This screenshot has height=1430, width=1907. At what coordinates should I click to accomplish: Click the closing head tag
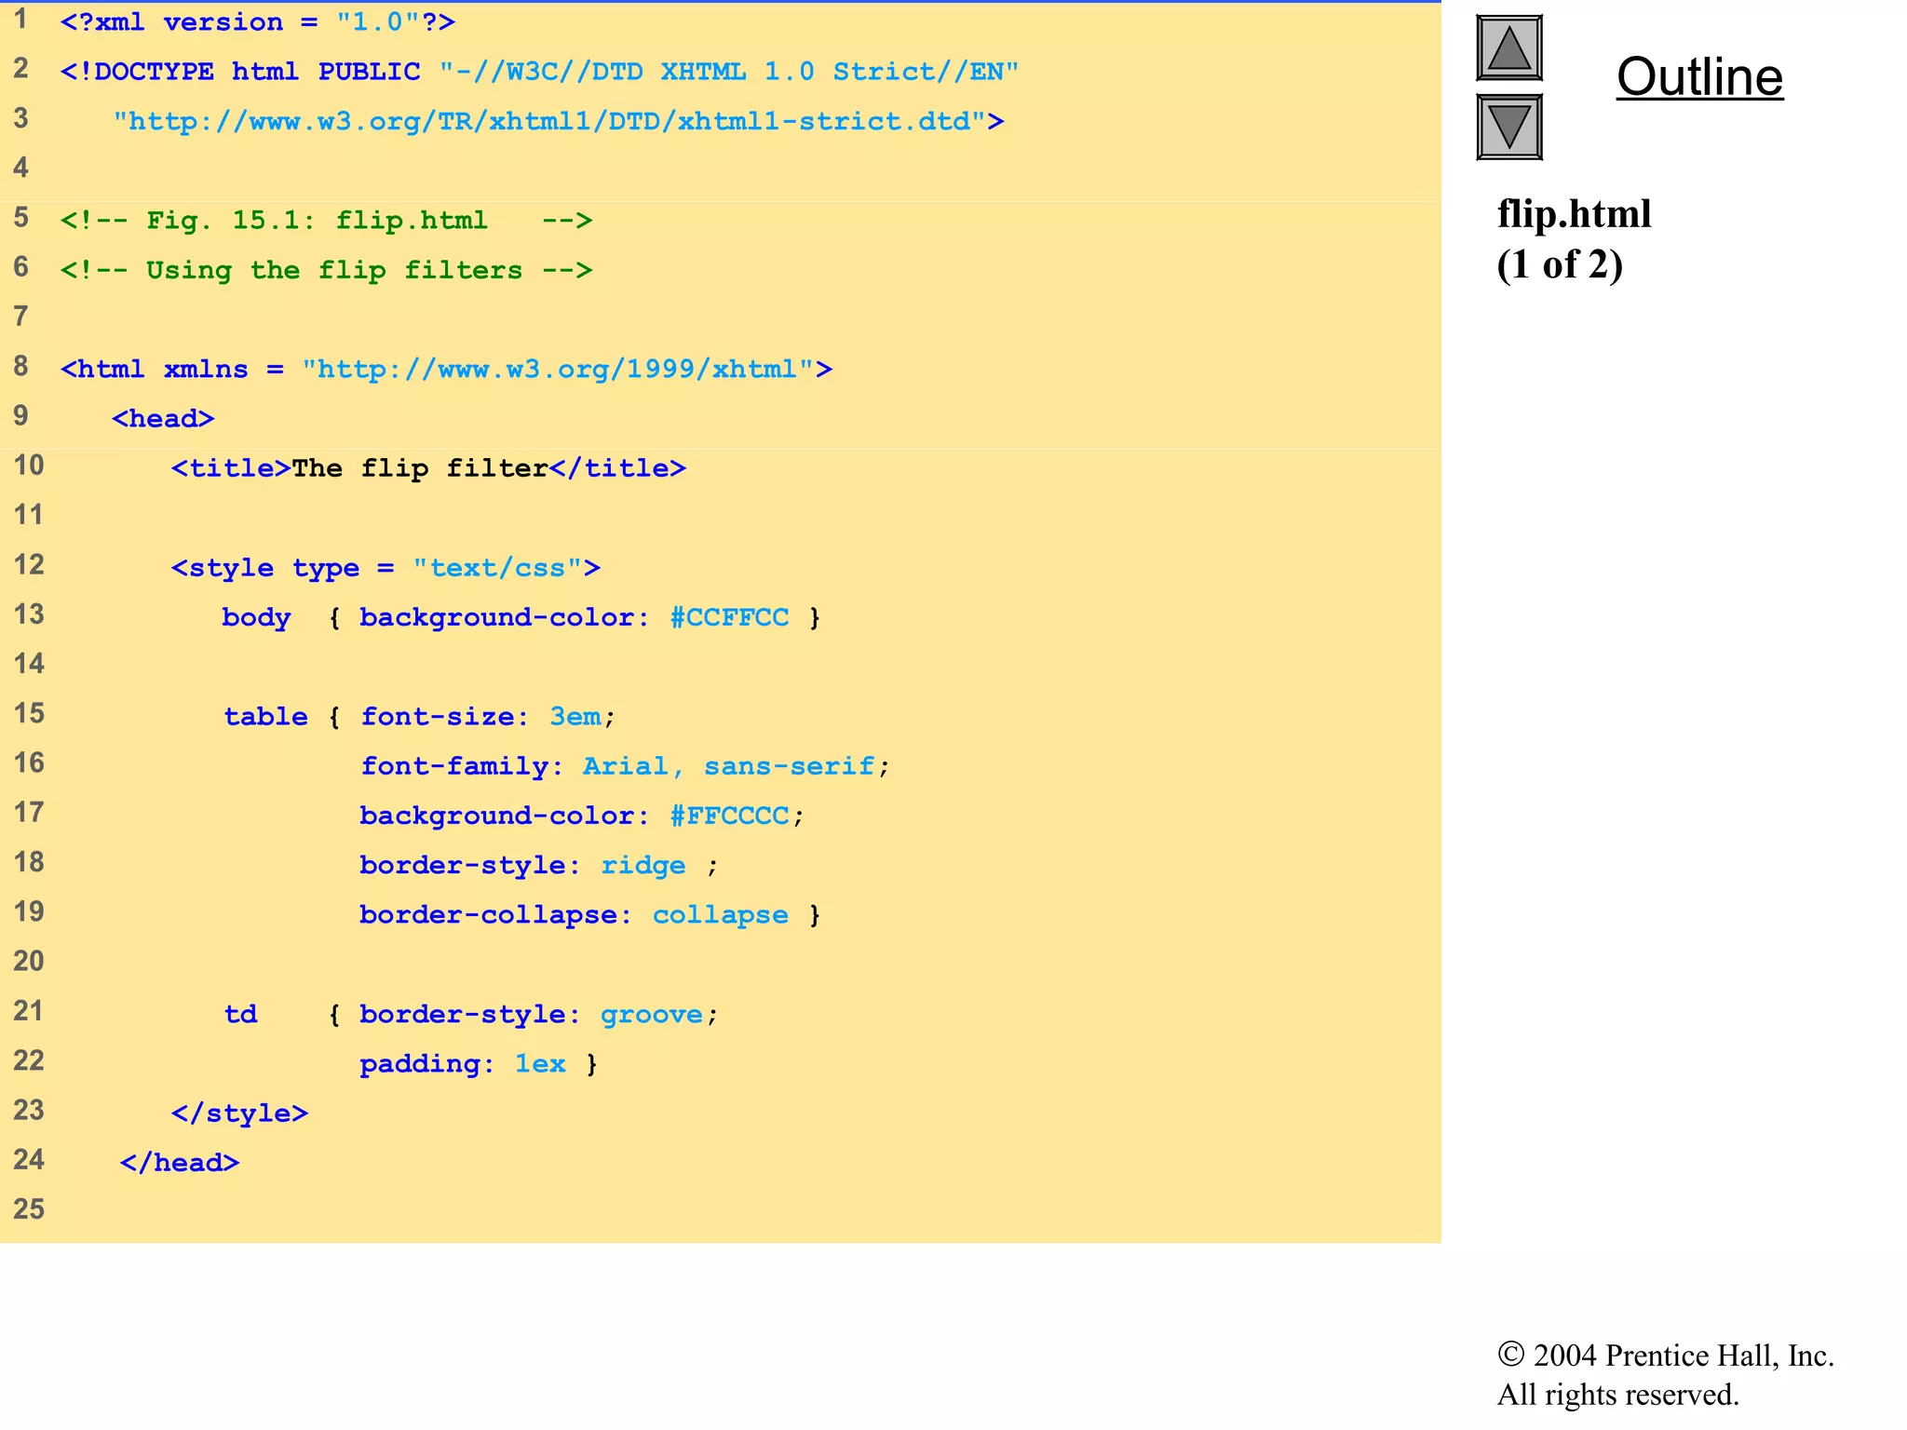tap(180, 1163)
